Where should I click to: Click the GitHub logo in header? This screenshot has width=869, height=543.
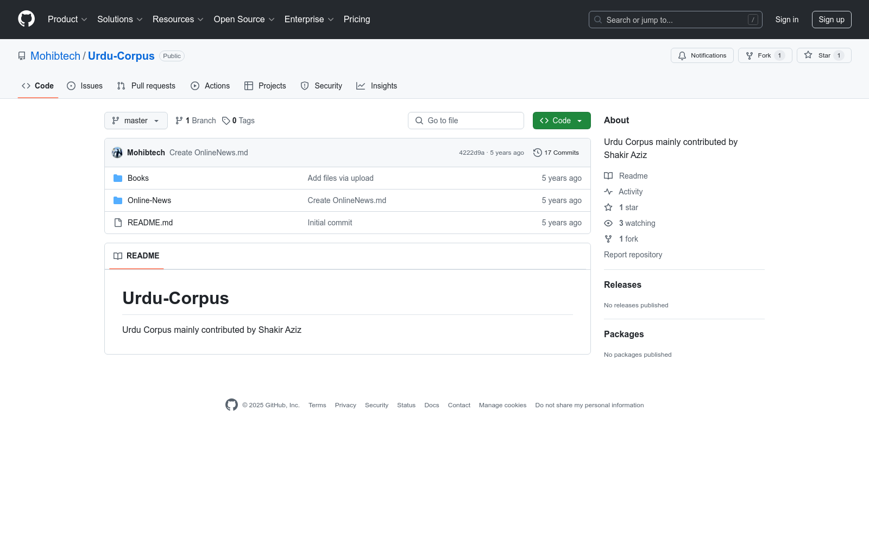pyautogui.click(x=26, y=19)
